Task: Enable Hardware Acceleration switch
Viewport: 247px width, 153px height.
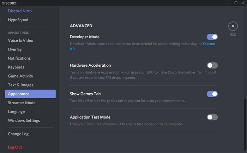Action: (212, 65)
